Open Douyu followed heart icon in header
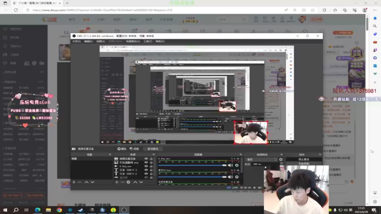The width and height of the screenshot is (381, 214). click(265, 19)
